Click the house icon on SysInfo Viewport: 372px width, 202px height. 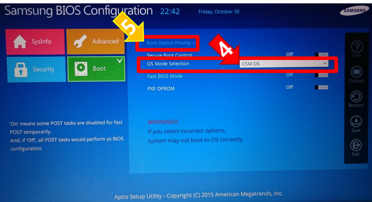pos(20,42)
